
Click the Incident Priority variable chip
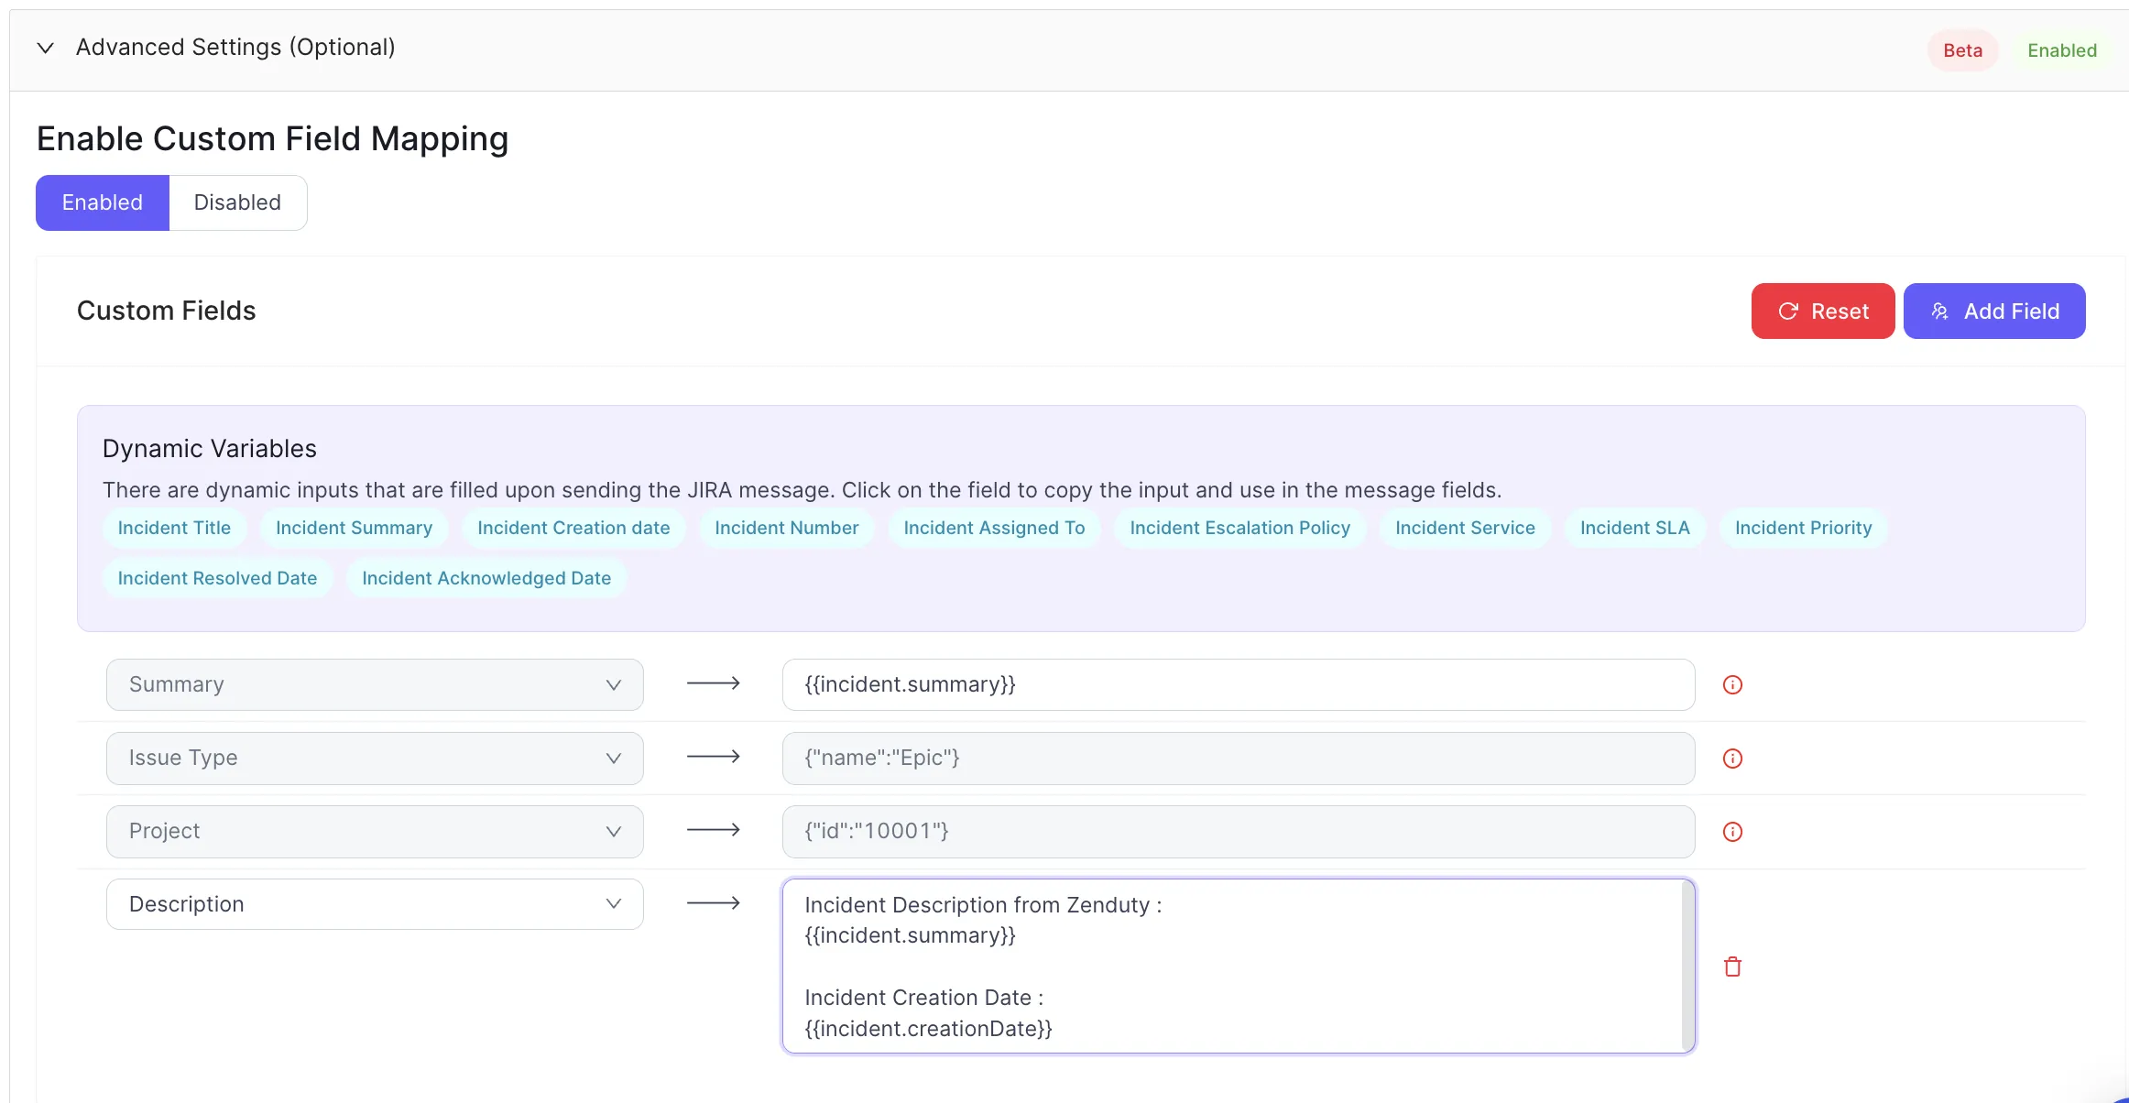1803,528
